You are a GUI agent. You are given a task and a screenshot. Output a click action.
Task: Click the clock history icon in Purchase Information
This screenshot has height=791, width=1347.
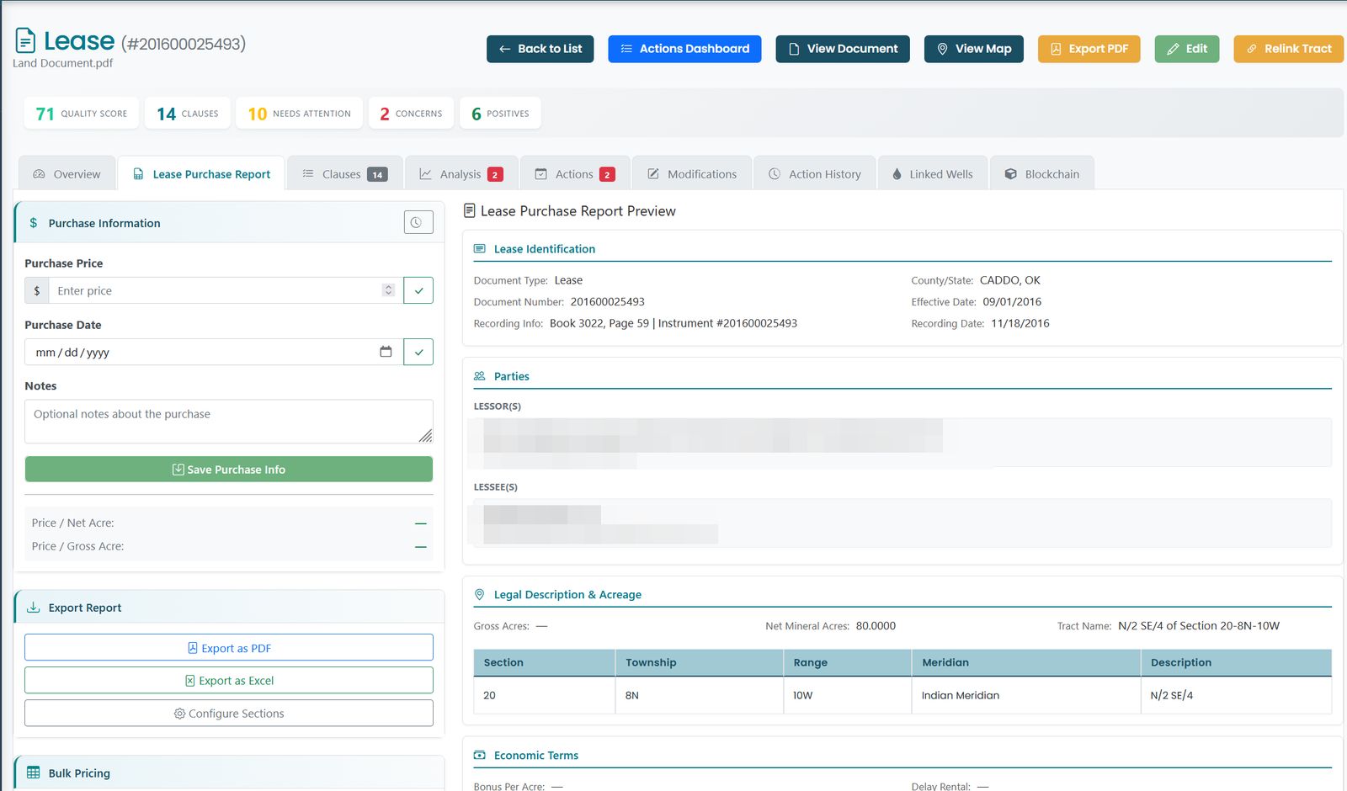coord(418,222)
